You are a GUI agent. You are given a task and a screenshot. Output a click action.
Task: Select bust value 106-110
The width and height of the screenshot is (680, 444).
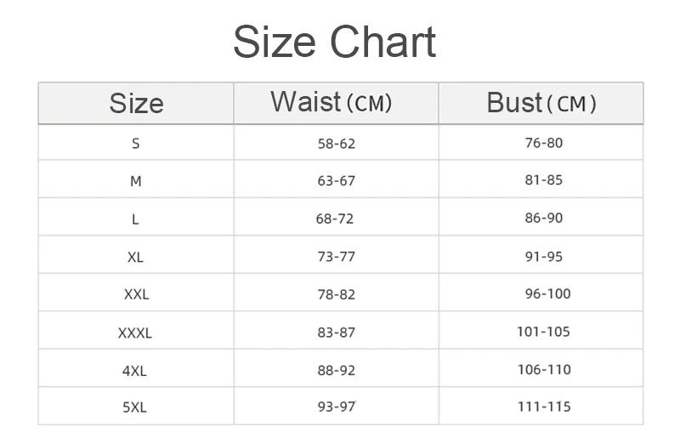(x=544, y=369)
